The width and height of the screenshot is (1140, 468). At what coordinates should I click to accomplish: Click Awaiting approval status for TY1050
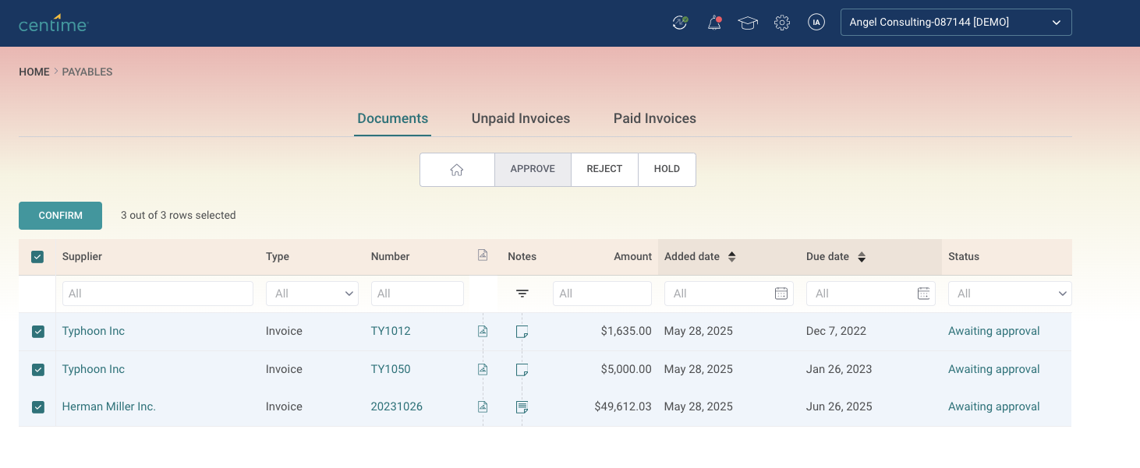(x=994, y=369)
